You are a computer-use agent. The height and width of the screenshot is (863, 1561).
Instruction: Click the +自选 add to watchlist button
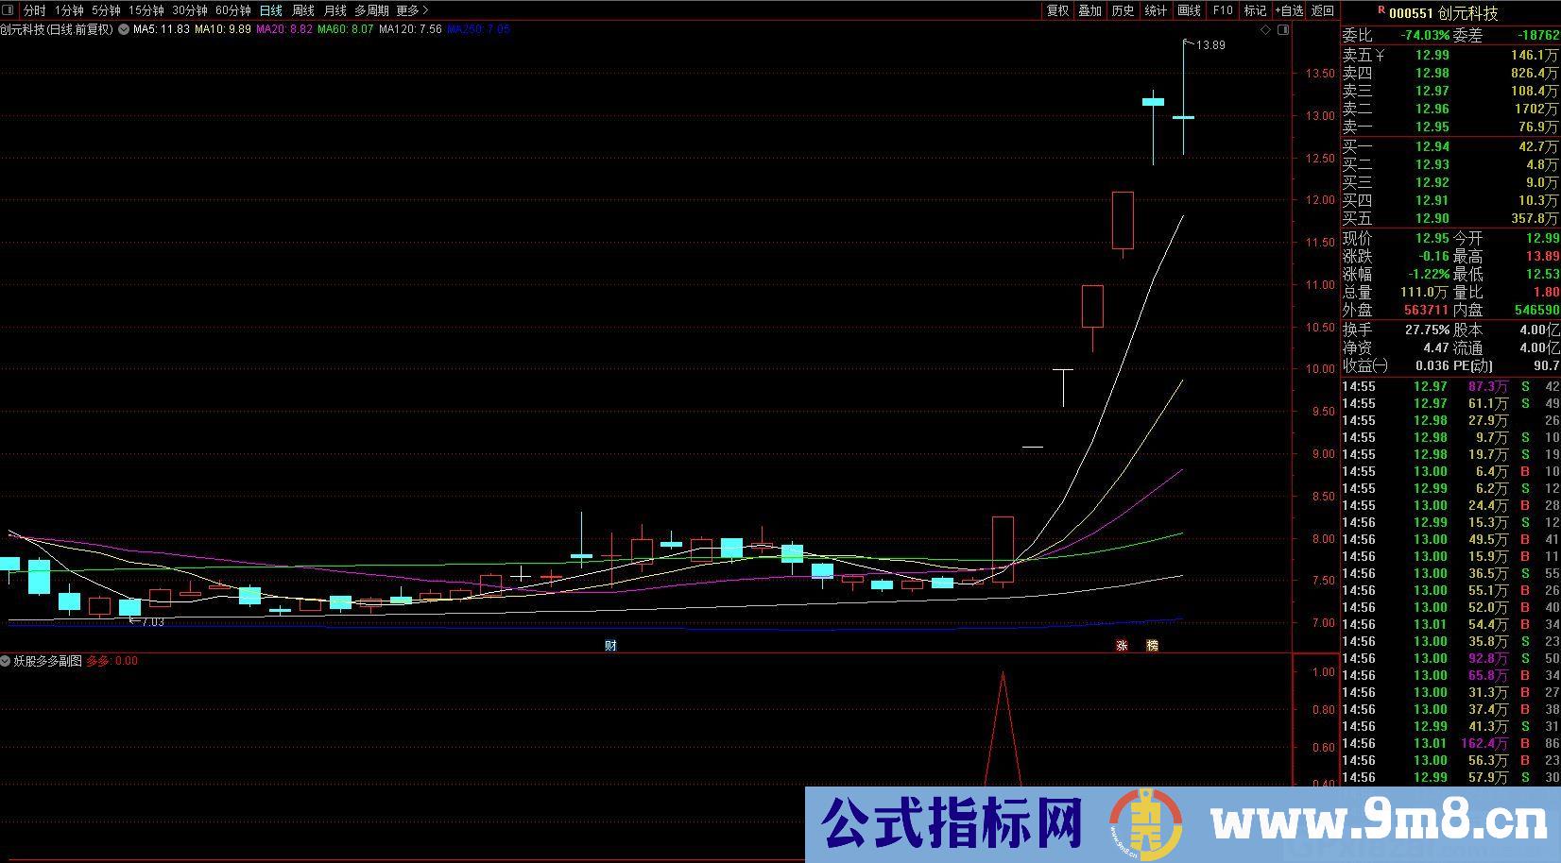[1289, 10]
